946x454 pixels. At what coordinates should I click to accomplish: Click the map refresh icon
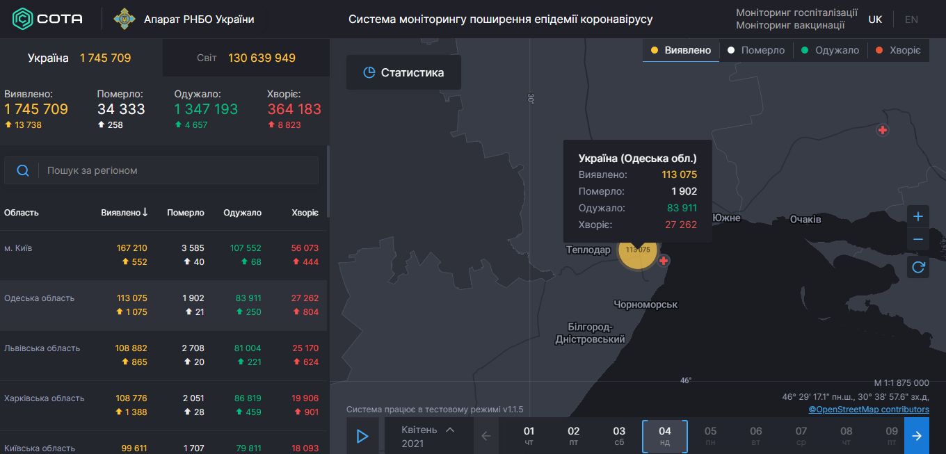pos(918,267)
